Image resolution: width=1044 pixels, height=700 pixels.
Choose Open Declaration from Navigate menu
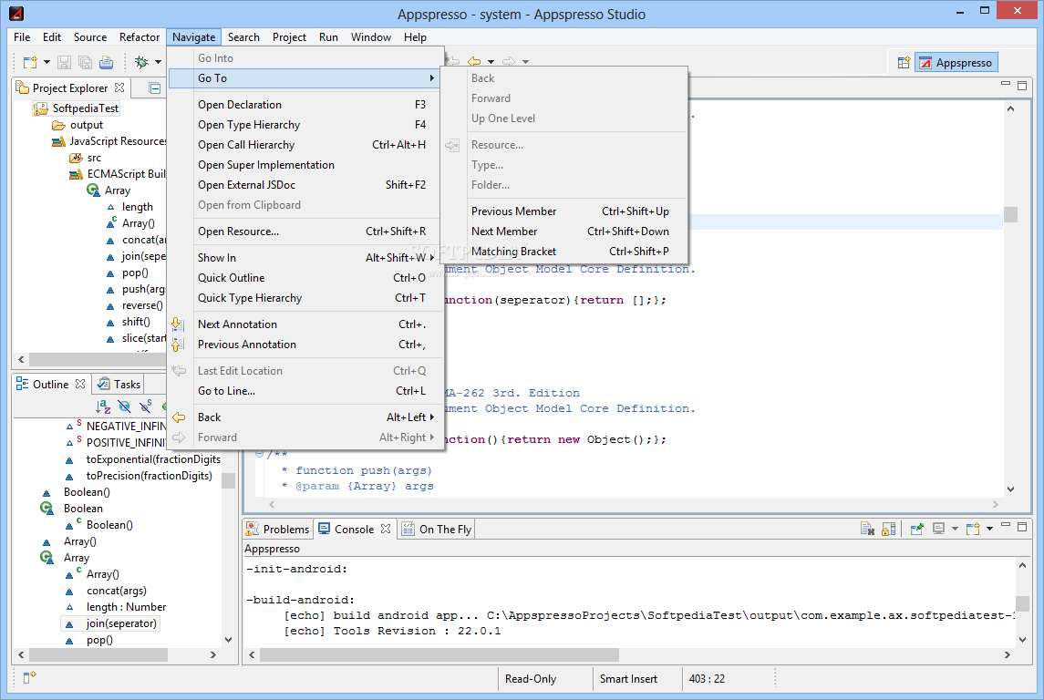pyautogui.click(x=305, y=105)
